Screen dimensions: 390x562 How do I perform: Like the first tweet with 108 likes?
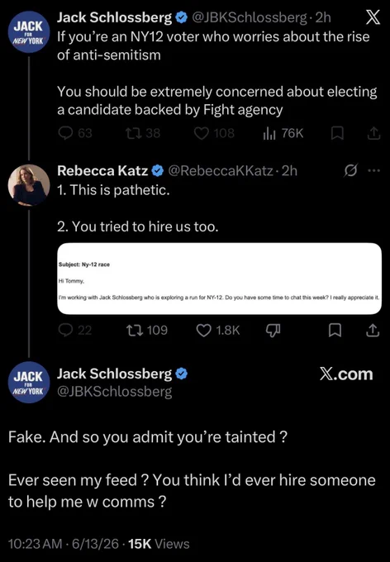(202, 133)
